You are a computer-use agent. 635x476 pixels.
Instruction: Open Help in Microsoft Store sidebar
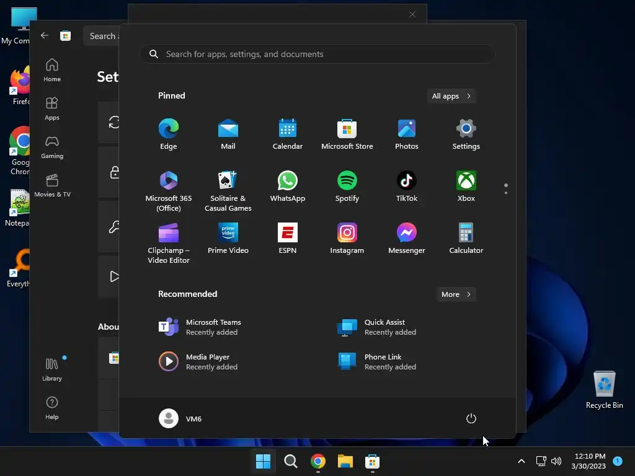click(x=52, y=408)
